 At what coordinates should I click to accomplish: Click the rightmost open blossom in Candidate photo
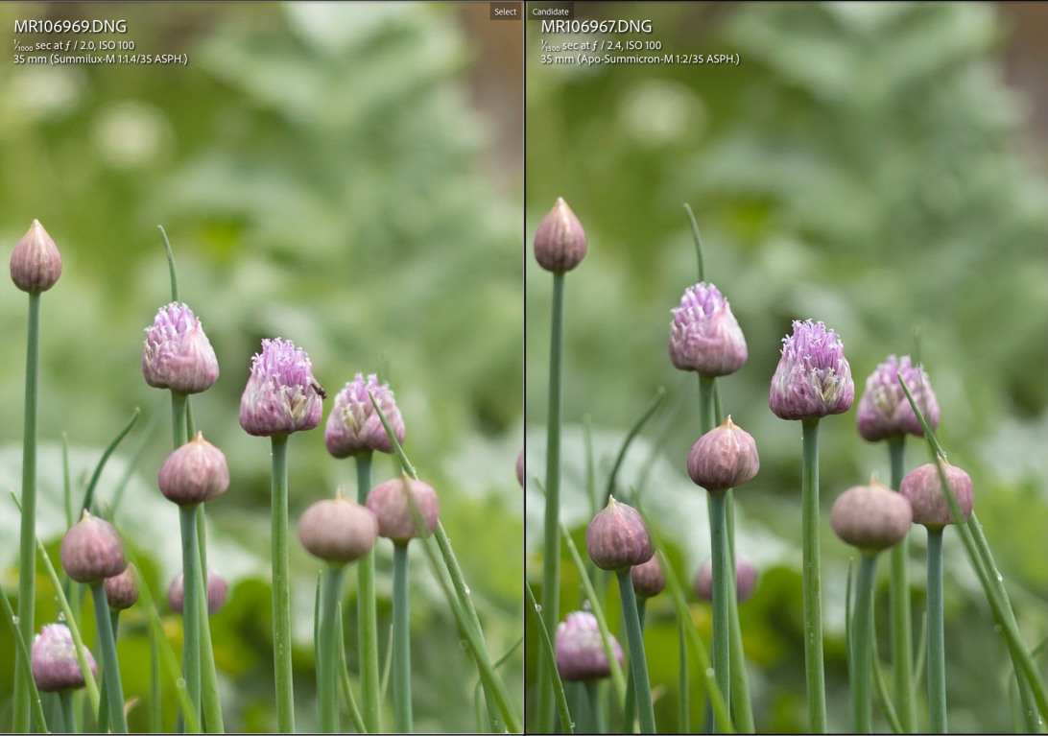pos(896,399)
